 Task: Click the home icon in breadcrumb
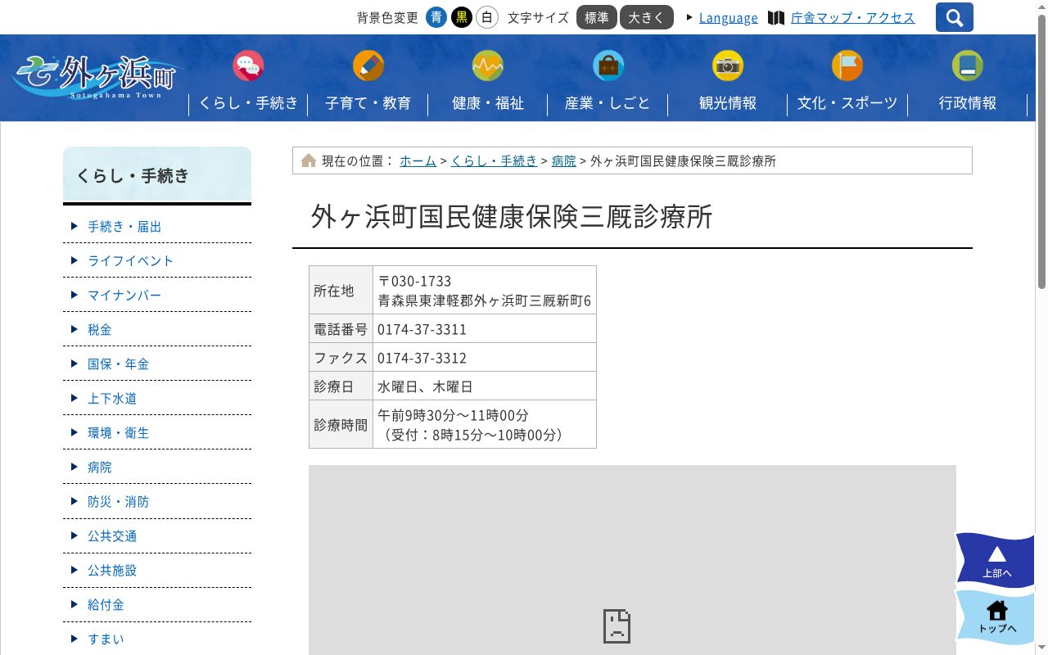309,160
